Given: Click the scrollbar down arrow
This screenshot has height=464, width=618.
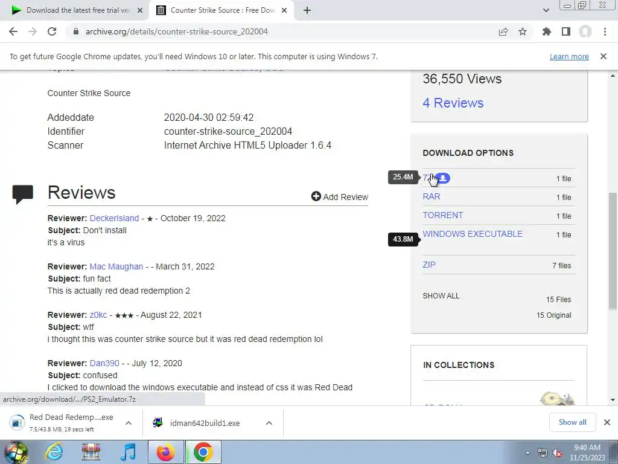Looking at the screenshot, I should click(613, 400).
